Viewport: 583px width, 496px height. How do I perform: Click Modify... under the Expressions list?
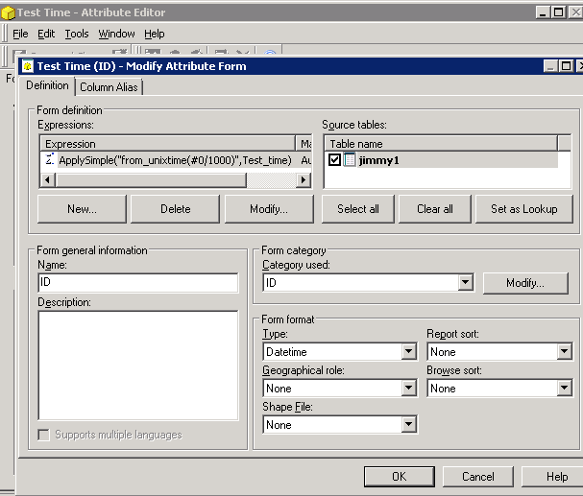(269, 209)
